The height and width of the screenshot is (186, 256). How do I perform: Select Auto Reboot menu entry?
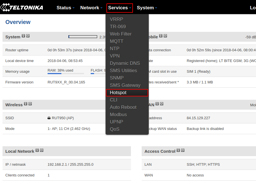click(x=123, y=107)
